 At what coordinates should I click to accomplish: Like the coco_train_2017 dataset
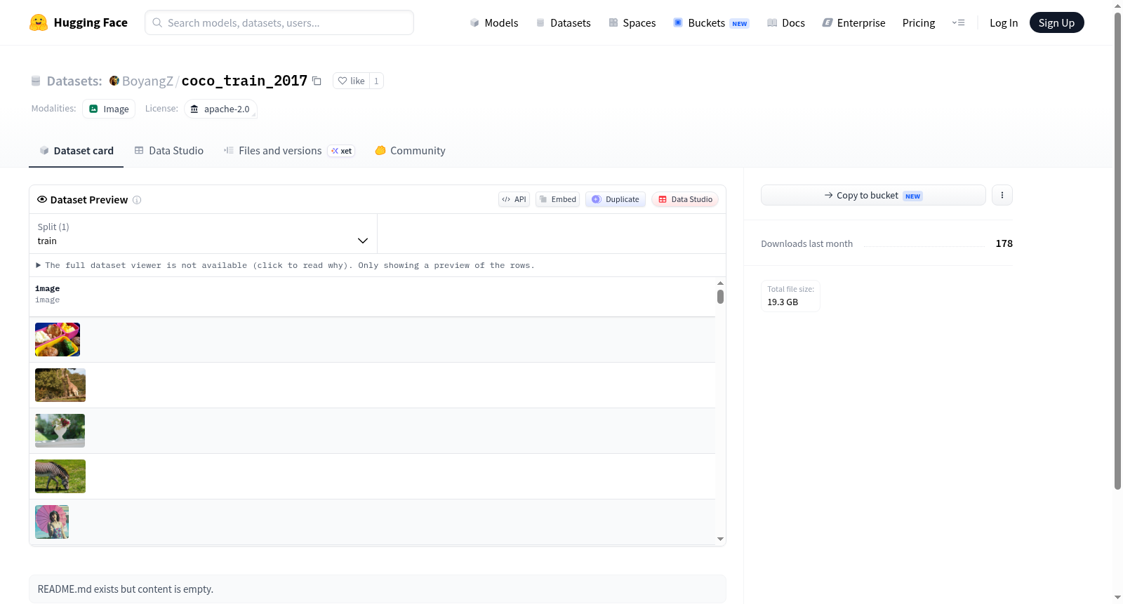click(351, 81)
